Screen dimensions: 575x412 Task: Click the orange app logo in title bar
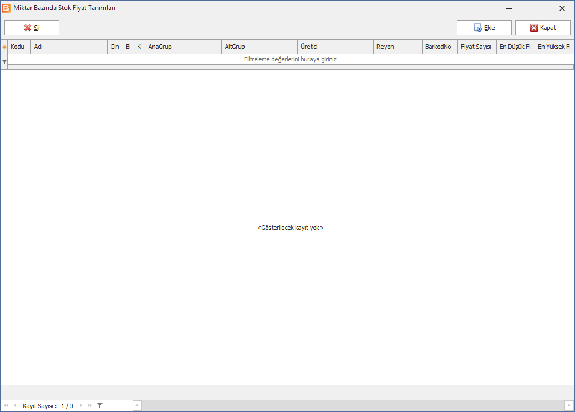click(x=6, y=8)
